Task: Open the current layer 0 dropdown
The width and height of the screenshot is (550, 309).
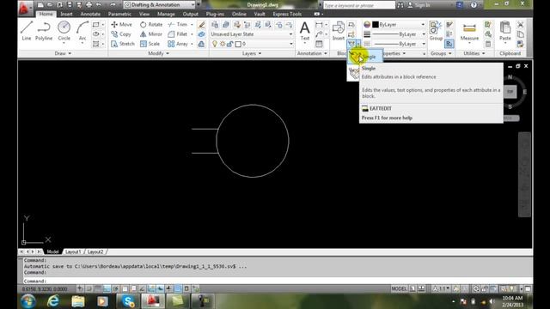Action: [x=252, y=44]
